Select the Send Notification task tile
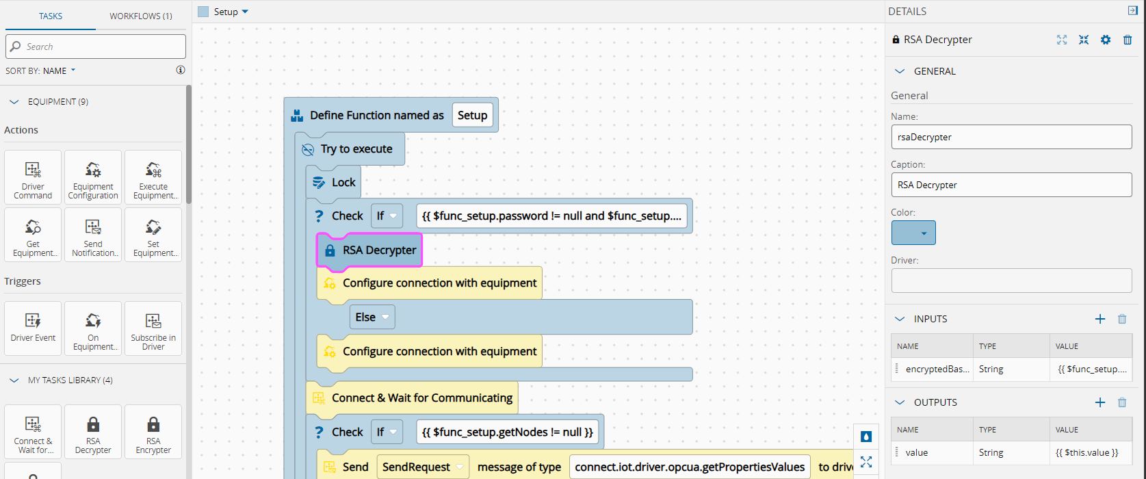 pyautogui.click(x=93, y=235)
